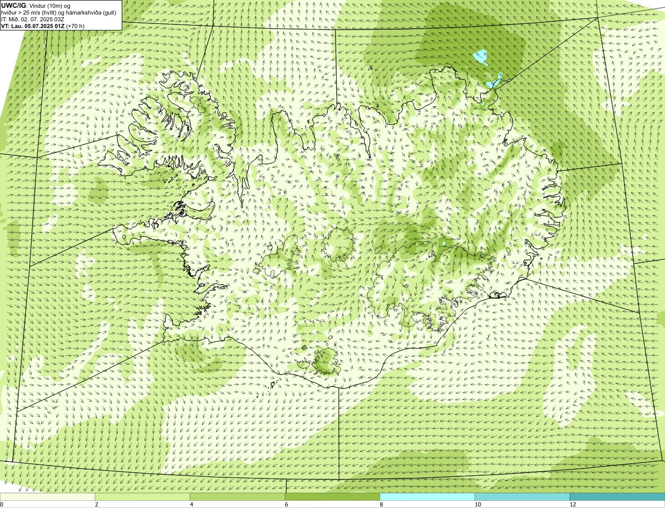Image resolution: width=665 pixels, height=508 pixels.
Task: Select the 10–12 m/s cyan swatch
Action: [x=522, y=497]
